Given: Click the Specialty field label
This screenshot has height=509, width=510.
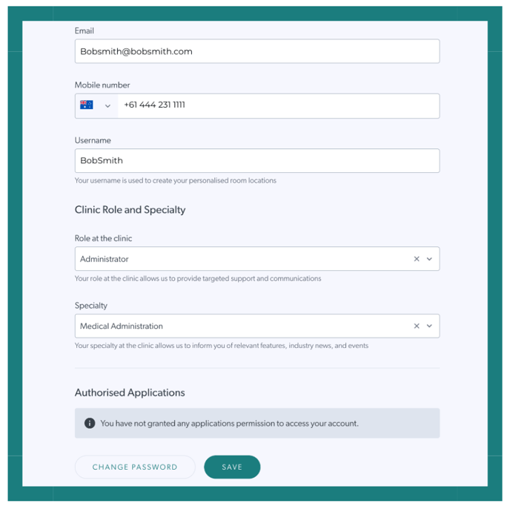Looking at the screenshot, I should [91, 306].
